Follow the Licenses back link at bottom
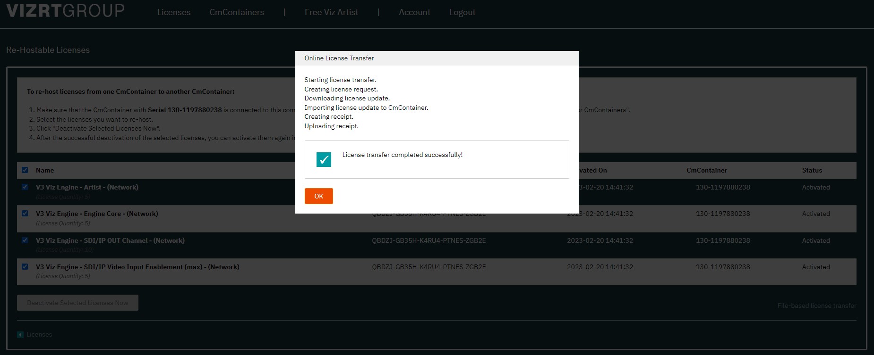This screenshot has width=874, height=355. [39, 334]
